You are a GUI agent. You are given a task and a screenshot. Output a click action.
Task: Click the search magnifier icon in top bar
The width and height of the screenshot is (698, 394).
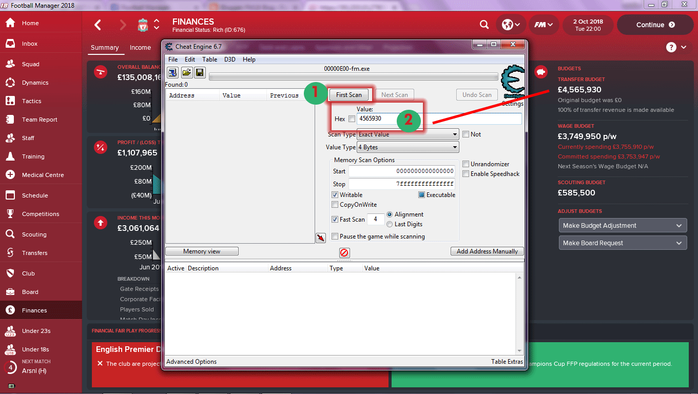[484, 25]
